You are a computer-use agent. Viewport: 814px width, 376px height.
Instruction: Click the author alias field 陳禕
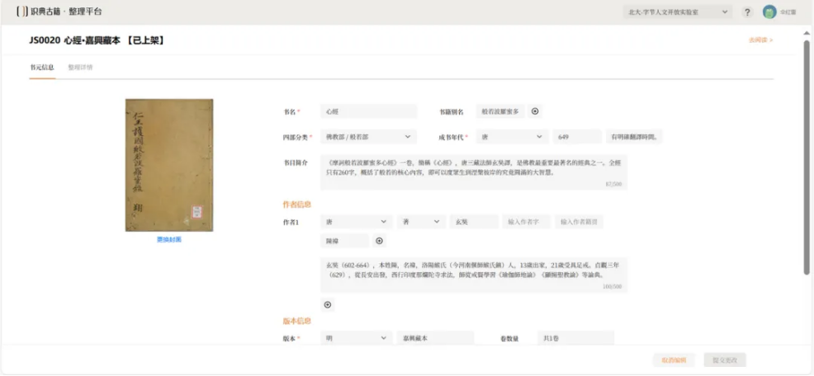point(345,241)
